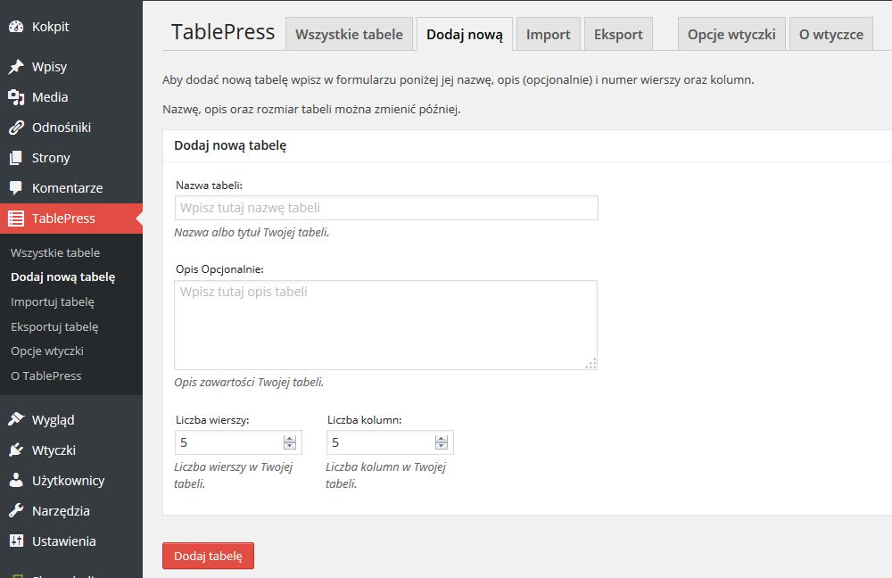The image size is (892, 578).
Task: Open the Komentarze menu label
Action: (67, 188)
